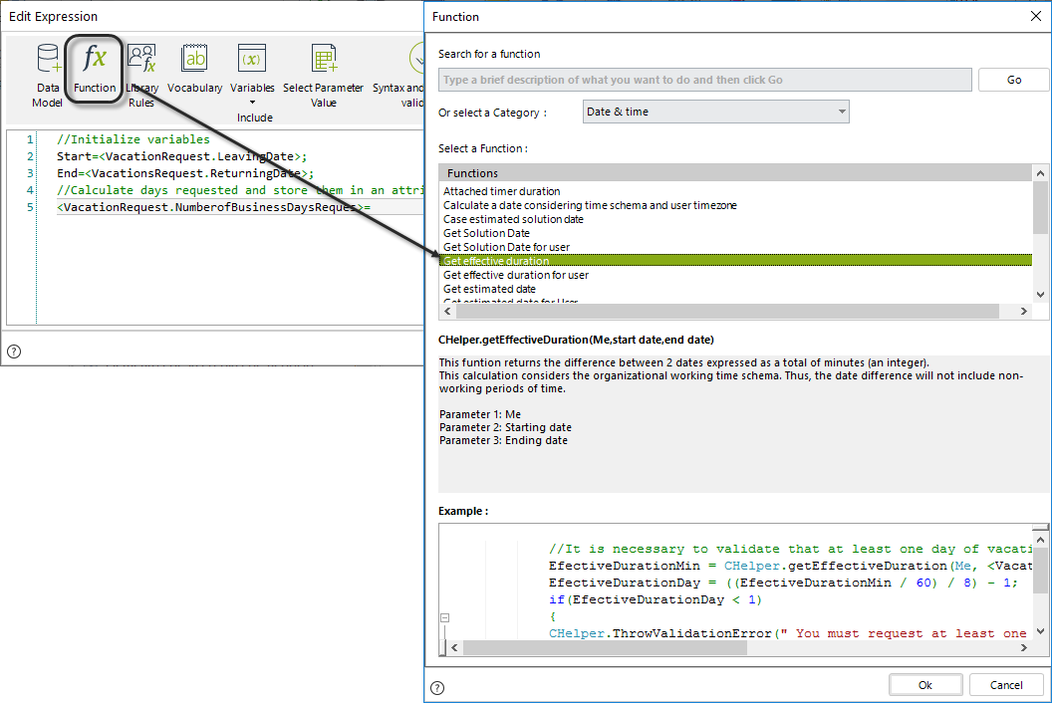Image resolution: width=1052 pixels, height=703 pixels.
Task: Click functions list vertical scrollbar thumb
Action: [1040, 207]
